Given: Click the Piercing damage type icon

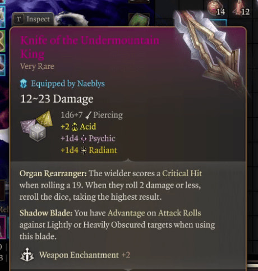Looking at the screenshot, I should click(x=88, y=115).
